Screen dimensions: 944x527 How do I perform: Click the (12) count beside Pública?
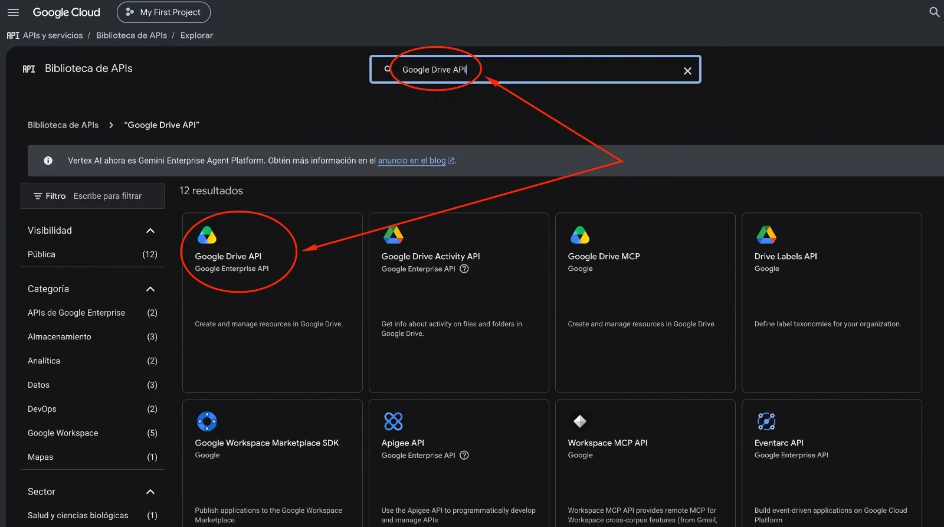point(150,254)
